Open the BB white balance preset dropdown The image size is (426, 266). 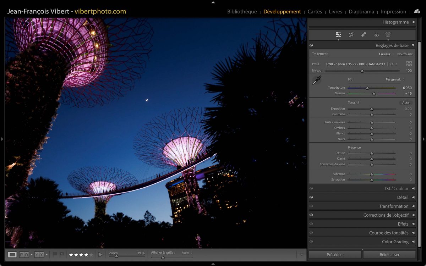coord(395,79)
